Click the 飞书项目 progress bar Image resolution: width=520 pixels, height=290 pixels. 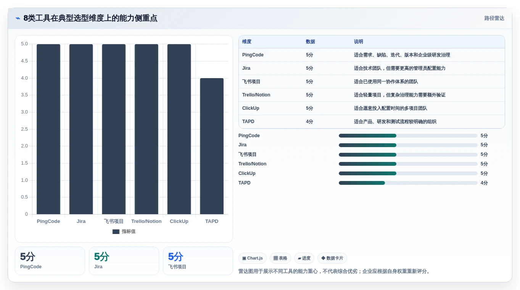pos(408,155)
